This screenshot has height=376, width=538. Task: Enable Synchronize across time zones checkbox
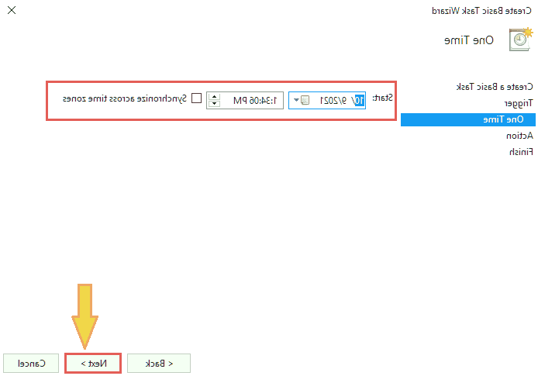[x=196, y=98]
